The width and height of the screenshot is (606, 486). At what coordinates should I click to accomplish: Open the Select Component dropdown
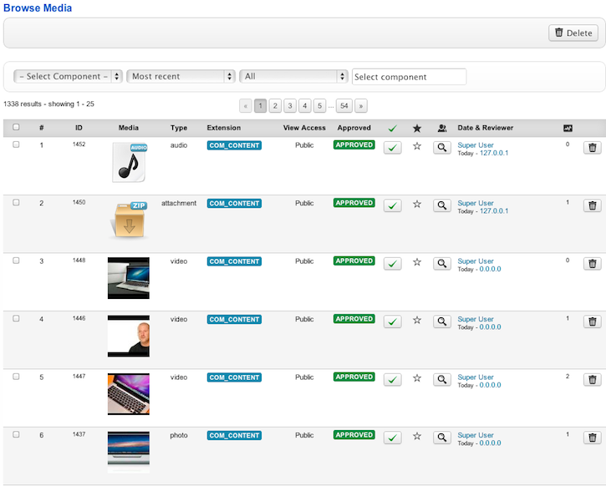[x=68, y=76]
